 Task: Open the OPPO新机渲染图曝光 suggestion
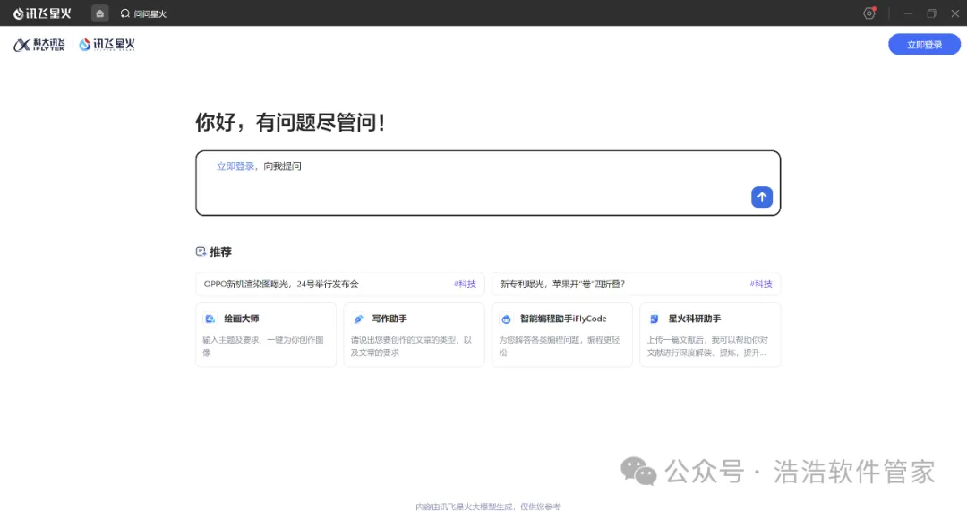point(340,285)
